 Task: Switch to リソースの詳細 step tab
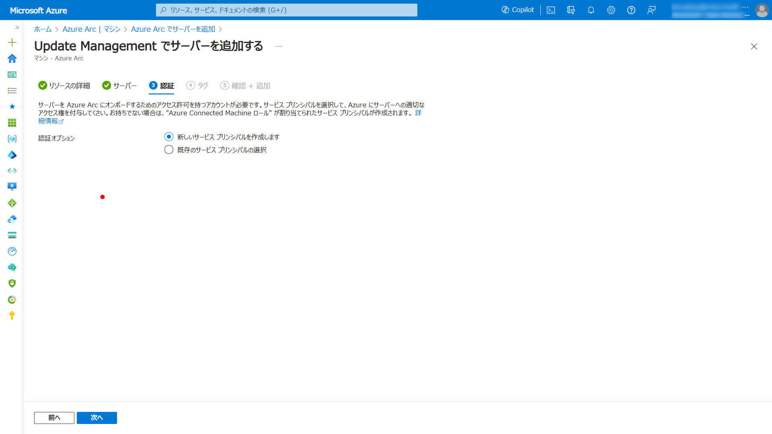[x=64, y=86]
